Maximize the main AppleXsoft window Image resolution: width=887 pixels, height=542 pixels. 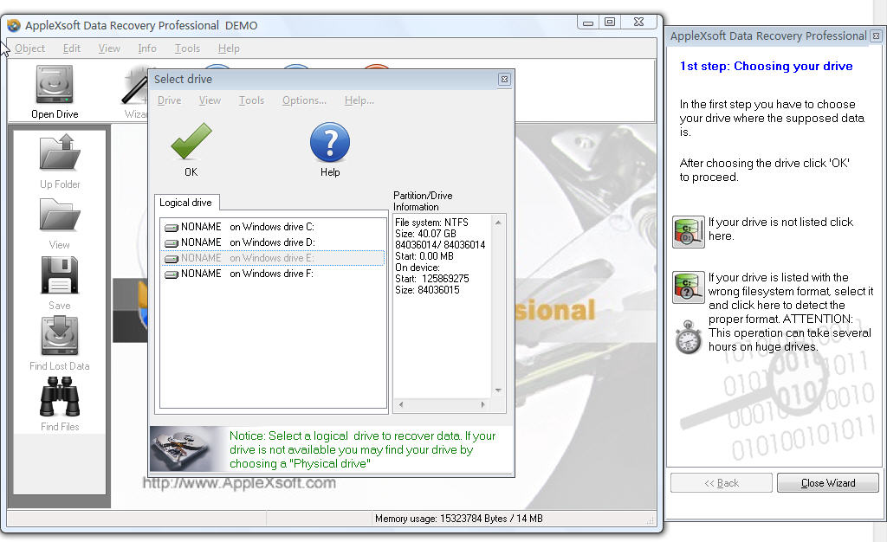click(610, 22)
